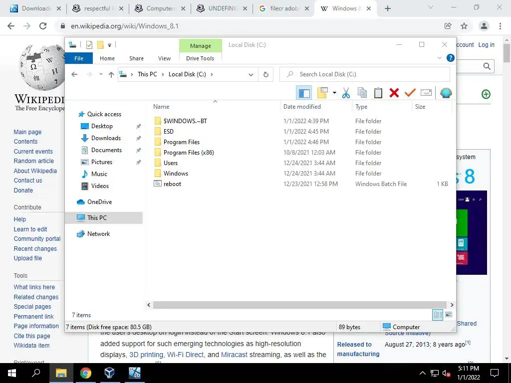Open OneDrive in navigation pane
The width and height of the screenshot is (511, 383).
click(99, 202)
